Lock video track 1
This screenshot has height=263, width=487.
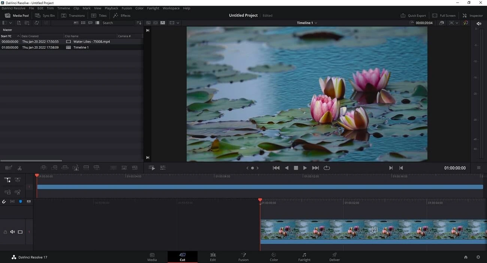tap(5, 232)
